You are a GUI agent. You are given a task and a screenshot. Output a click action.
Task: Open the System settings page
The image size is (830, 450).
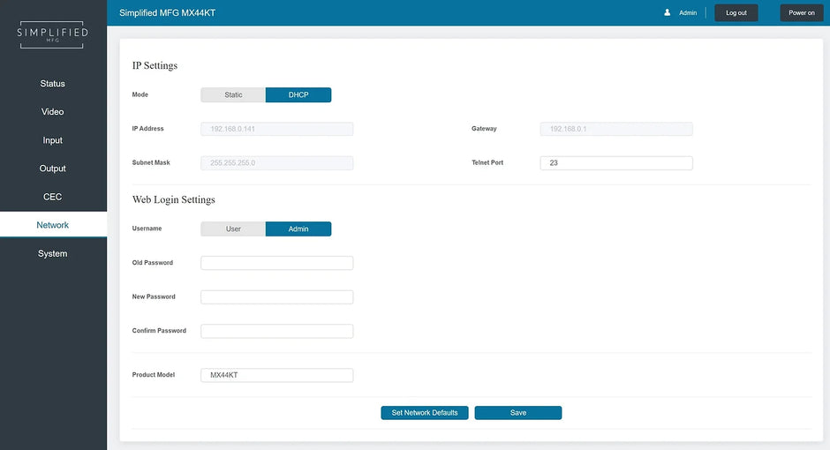[53, 253]
